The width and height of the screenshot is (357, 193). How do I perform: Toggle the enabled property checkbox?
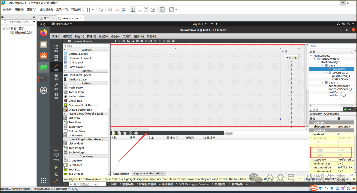click(339, 134)
